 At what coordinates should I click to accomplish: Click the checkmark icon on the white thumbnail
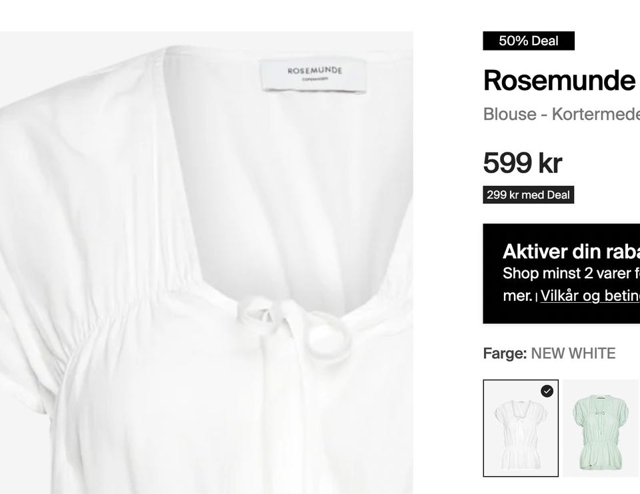(547, 391)
